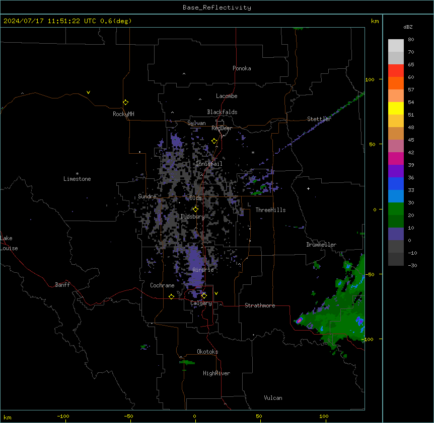Select the light gray 80 dBZ swatch
Image resolution: width=434 pixels, height=423 pixels.
(x=396, y=46)
